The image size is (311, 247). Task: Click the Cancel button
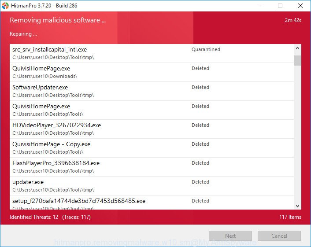click(279, 236)
